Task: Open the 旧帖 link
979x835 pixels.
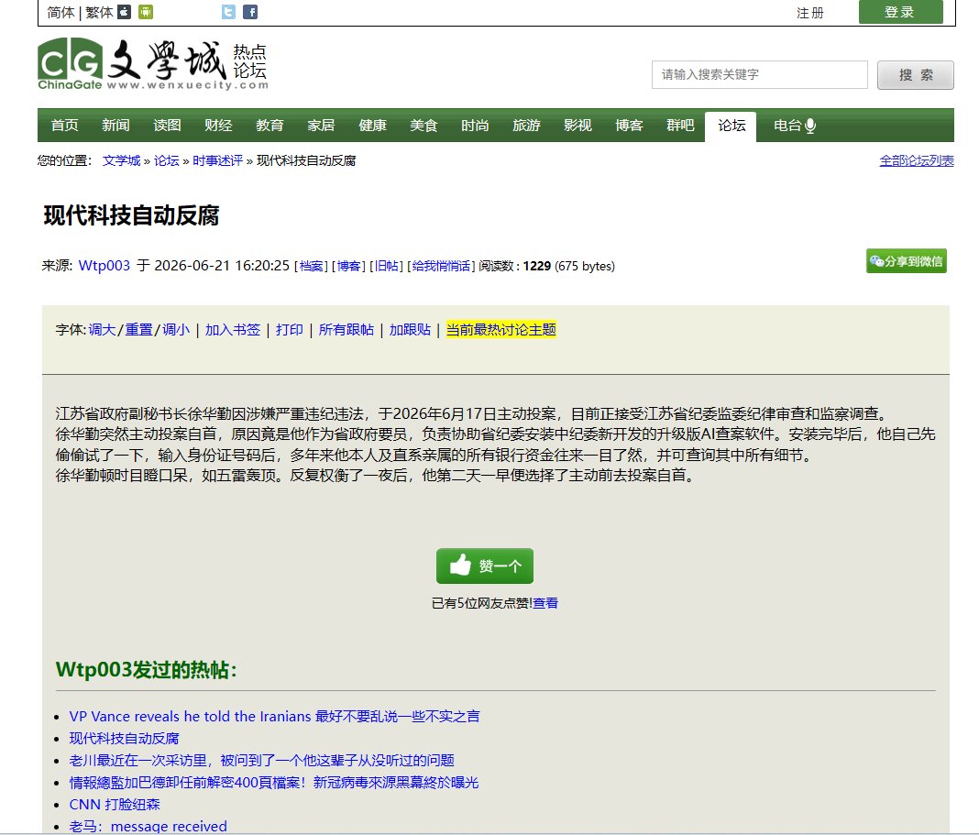Action: pos(387,266)
